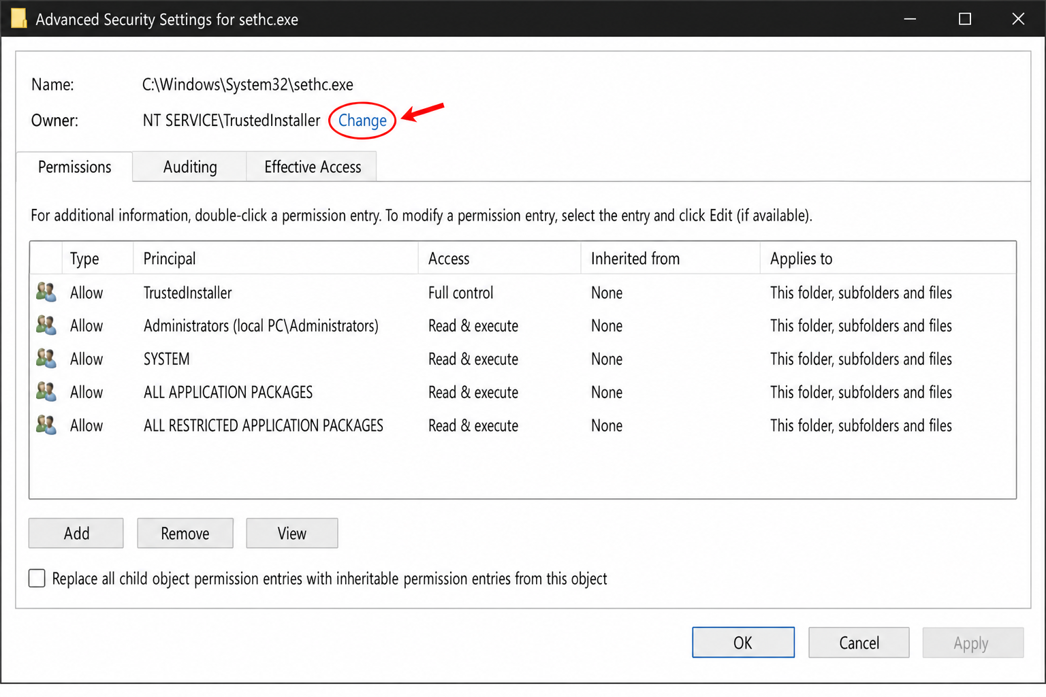Click None in the TrustedInstaller row

(x=607, y=293)
